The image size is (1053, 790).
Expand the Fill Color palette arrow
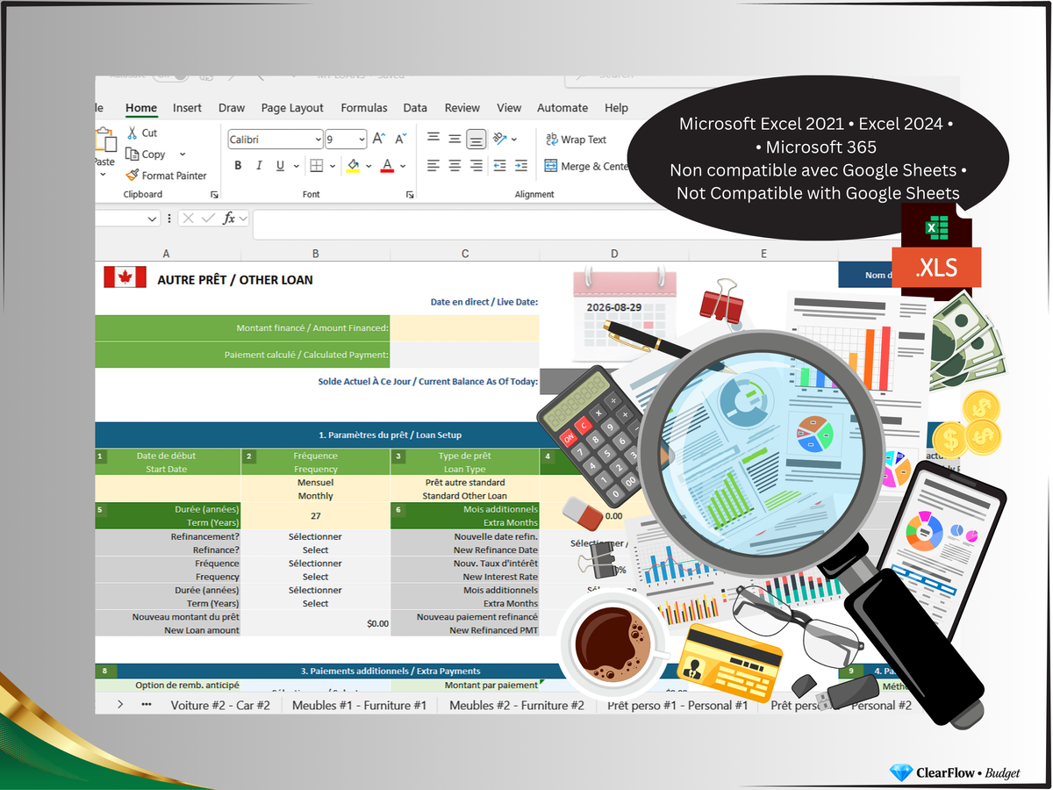369,165
